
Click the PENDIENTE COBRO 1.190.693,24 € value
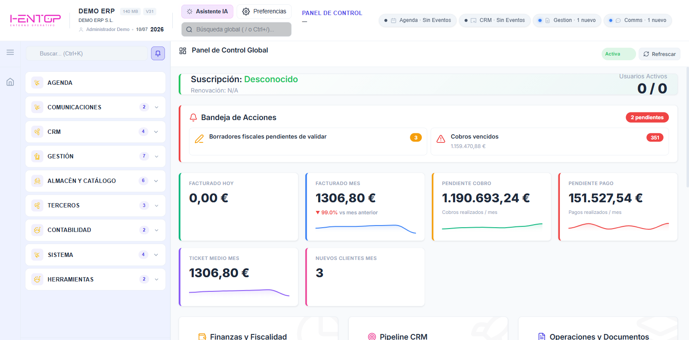[x=486, y=198]
